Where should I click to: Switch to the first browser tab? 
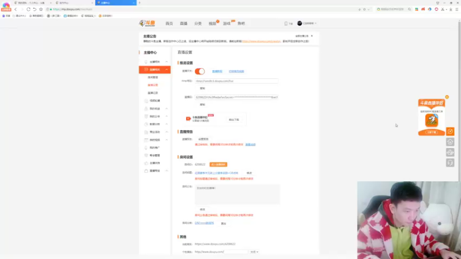pos(32,3)
